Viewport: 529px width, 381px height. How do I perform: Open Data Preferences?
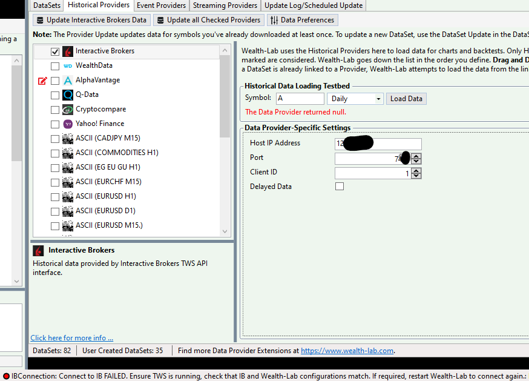pyautogui.click(x=302, y=20)
